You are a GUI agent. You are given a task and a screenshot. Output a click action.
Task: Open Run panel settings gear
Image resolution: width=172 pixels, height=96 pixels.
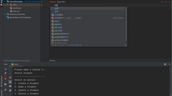(x=165, y=64)
